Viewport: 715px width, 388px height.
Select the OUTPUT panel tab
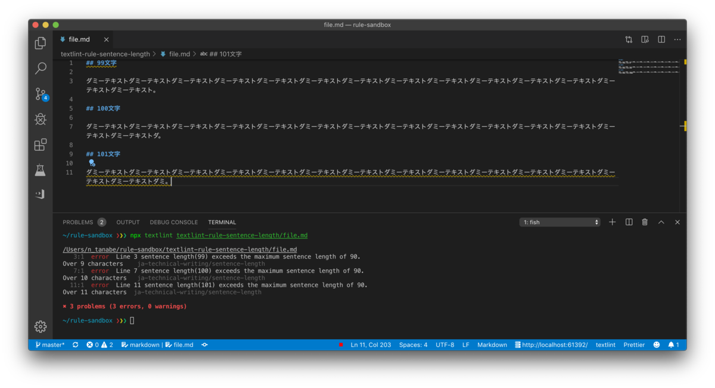click(128, 222)
